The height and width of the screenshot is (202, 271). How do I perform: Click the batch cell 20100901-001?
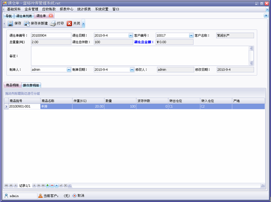coord(24,106)
